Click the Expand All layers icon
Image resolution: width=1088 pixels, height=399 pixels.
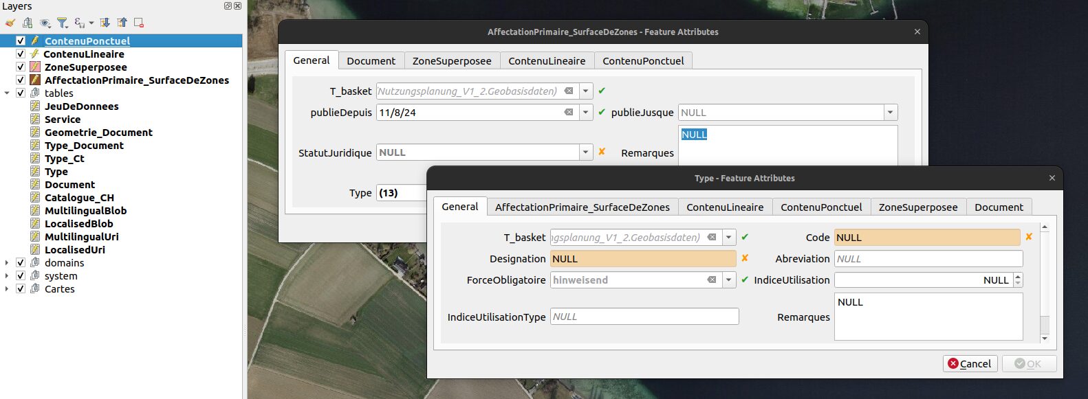[105, 23]
